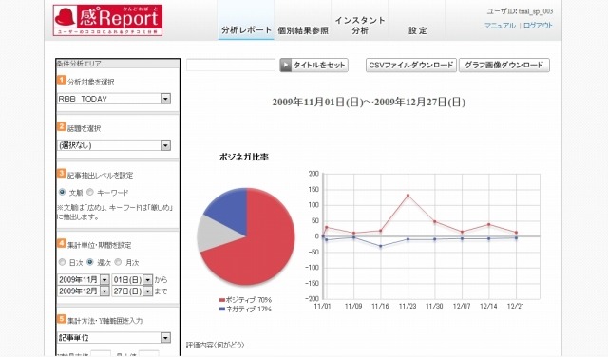The image size is (608, 357).
Task: Open the start day 01日(日) dropdown
Action: click(132, 279)
